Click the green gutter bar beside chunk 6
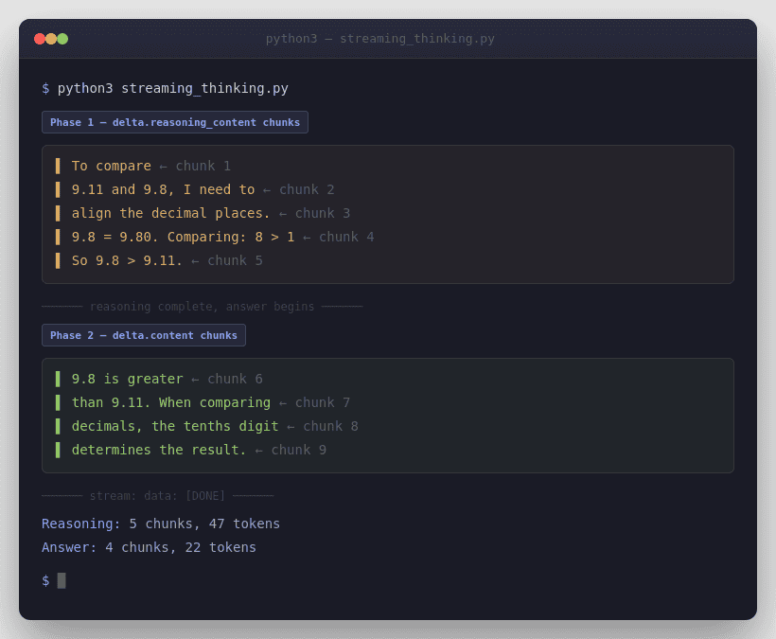The height and width of the screenshot is (639, 776). click(59, 379)
